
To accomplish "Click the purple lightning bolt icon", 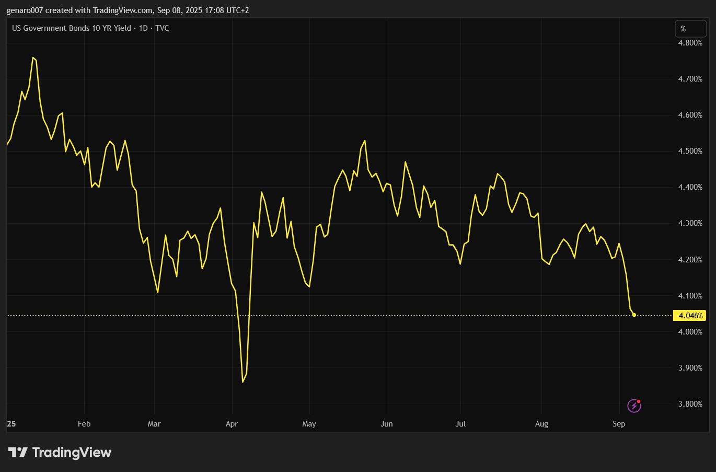I will [634, 406].
